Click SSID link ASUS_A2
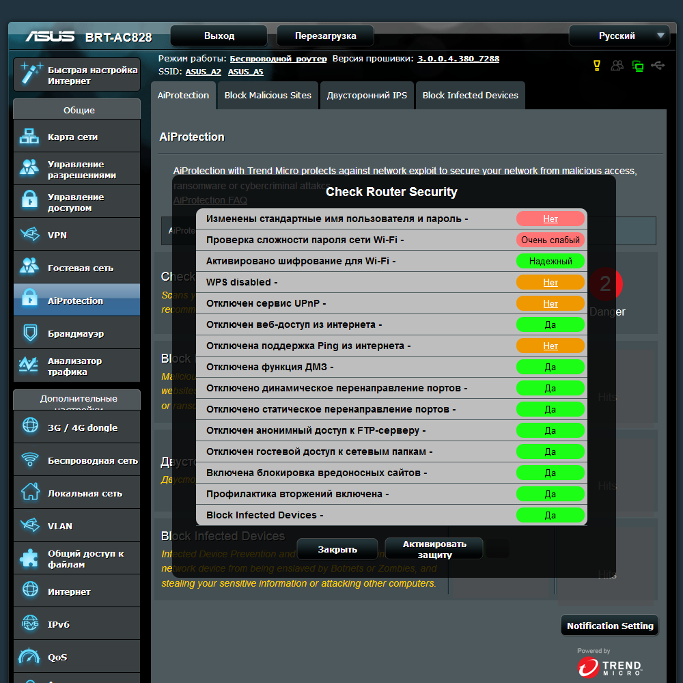The width and height of the screenshot is (683, 683). (x=204, y=72)
